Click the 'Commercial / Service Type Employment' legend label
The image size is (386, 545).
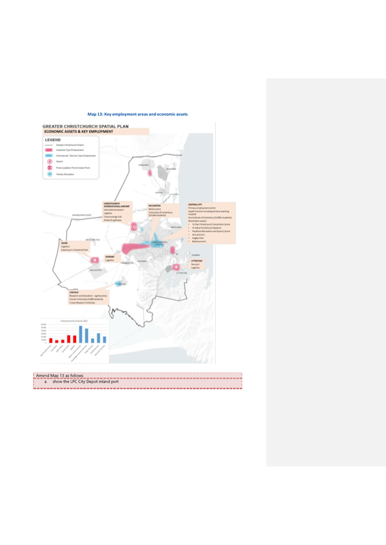click(76, 156)
